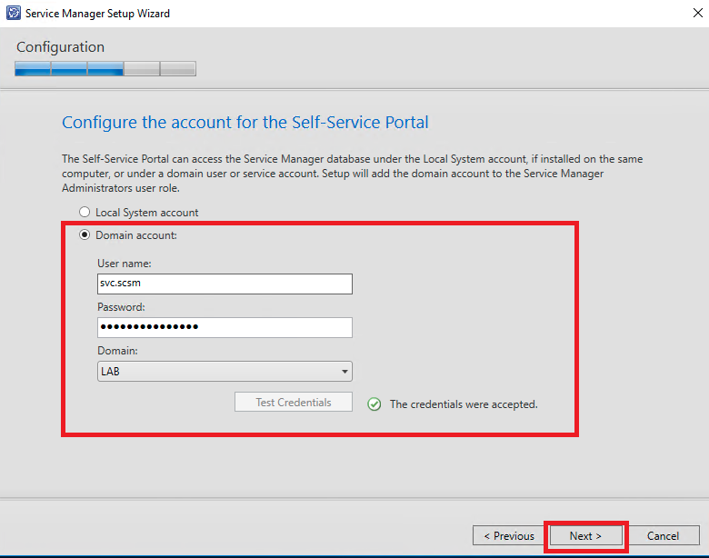Image resolution: width=709 pixels, height=558 pixels.
Task: Click the Service Manager icon in title bar
Action: (13, 13)
